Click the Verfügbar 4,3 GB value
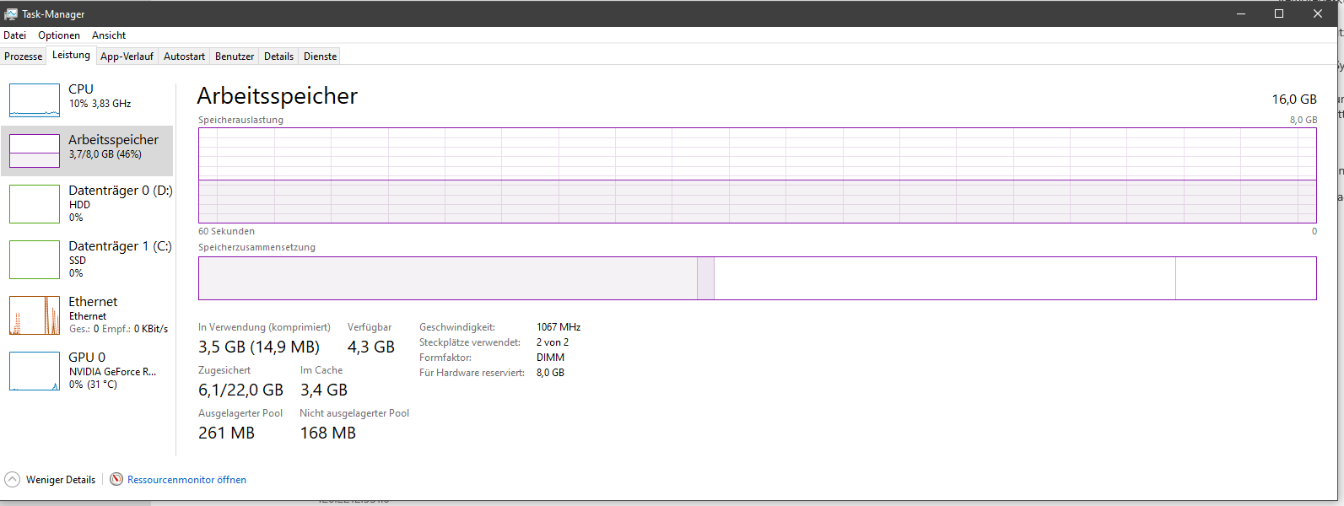The width and height of the screenshot is (1344, 506). (x=371, y=347)
